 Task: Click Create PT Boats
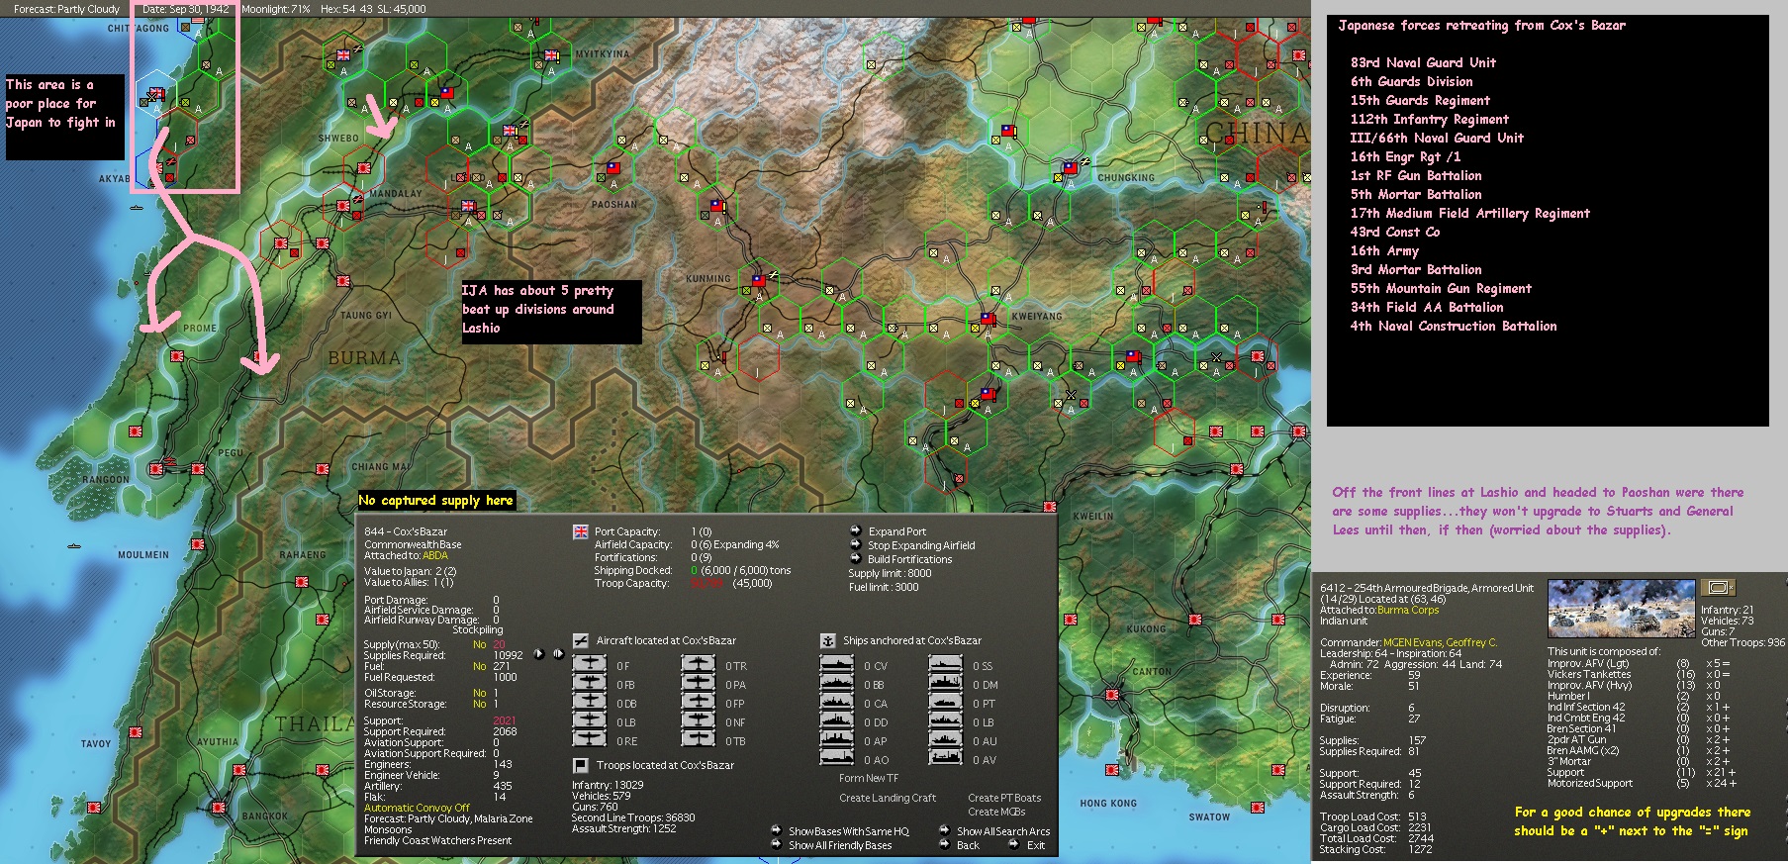click(x=1004, y=798)
